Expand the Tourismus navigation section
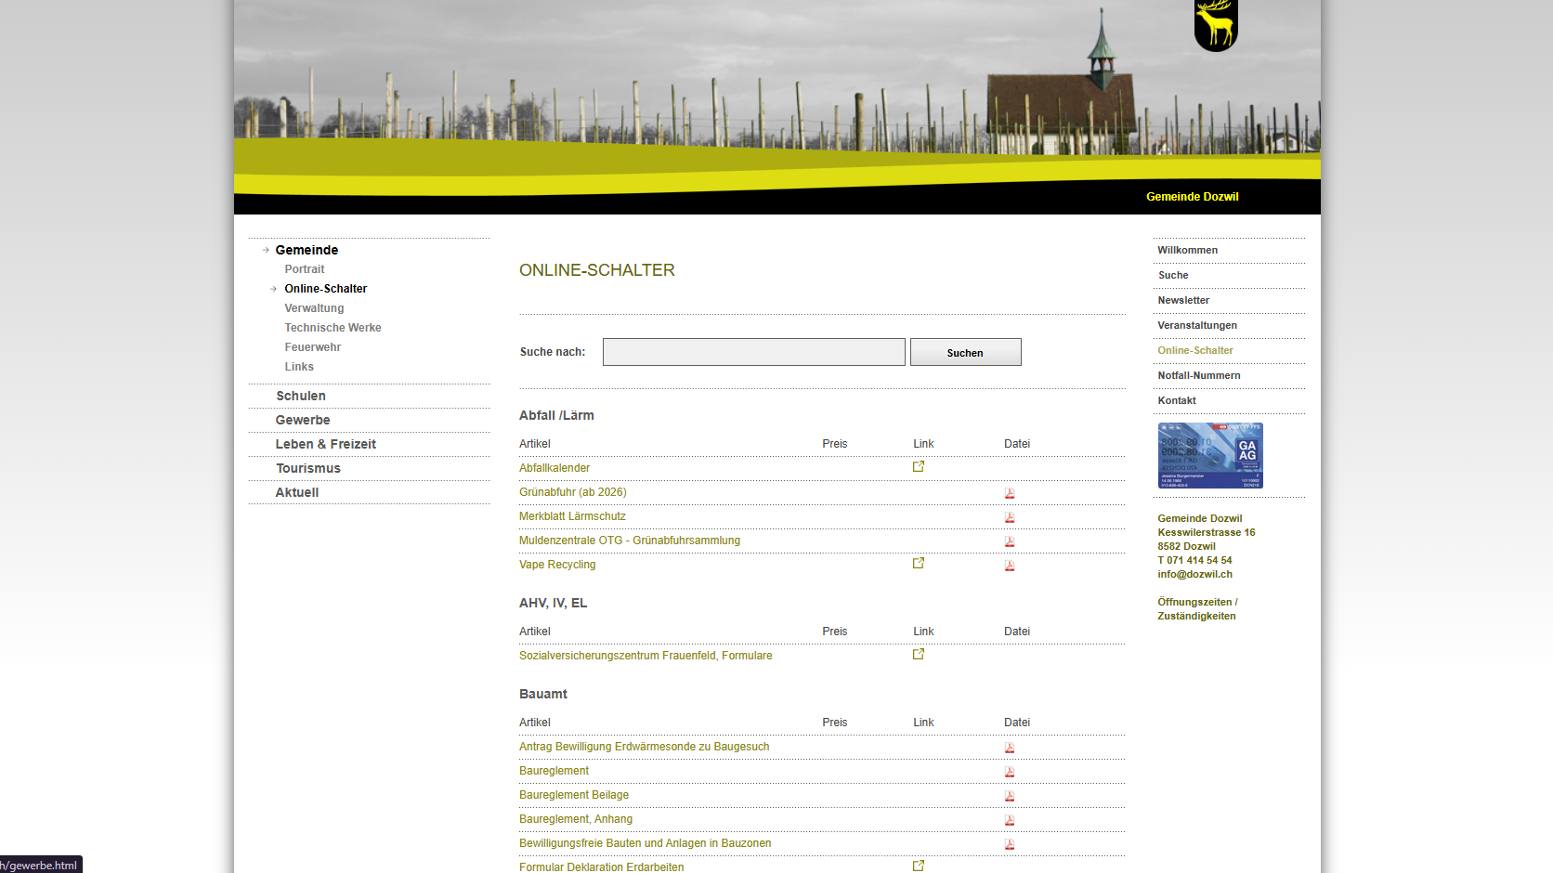This screenshot has width=1553, height=873. coord(308,468)
